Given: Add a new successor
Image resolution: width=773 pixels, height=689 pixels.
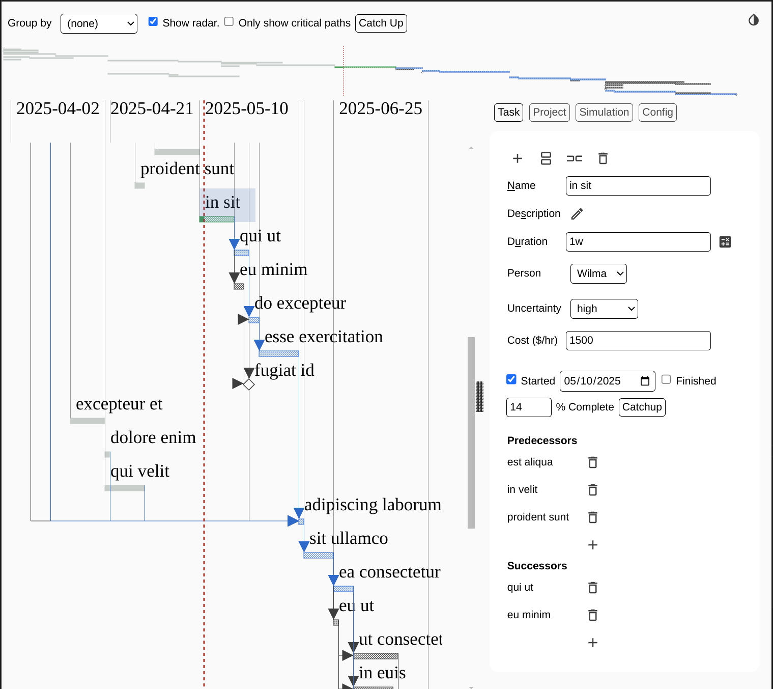Looking at the screenshot, I should tap(593, 643).
